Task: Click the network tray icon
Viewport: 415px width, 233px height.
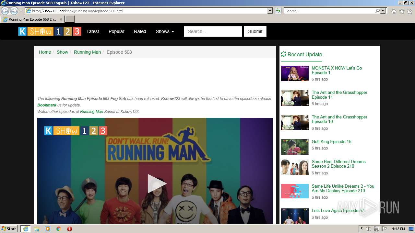Action: (376, 229)
